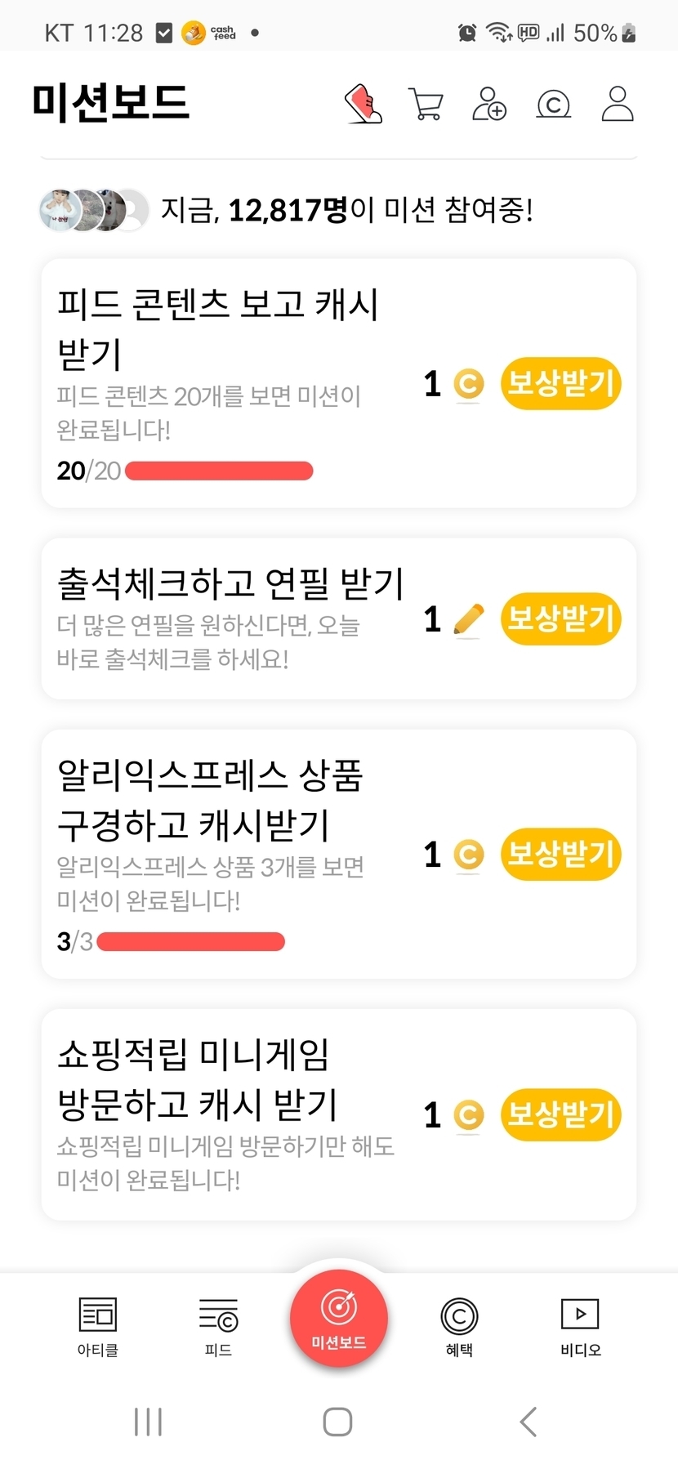Switch to the 피드 tab

coord(218,1325)
